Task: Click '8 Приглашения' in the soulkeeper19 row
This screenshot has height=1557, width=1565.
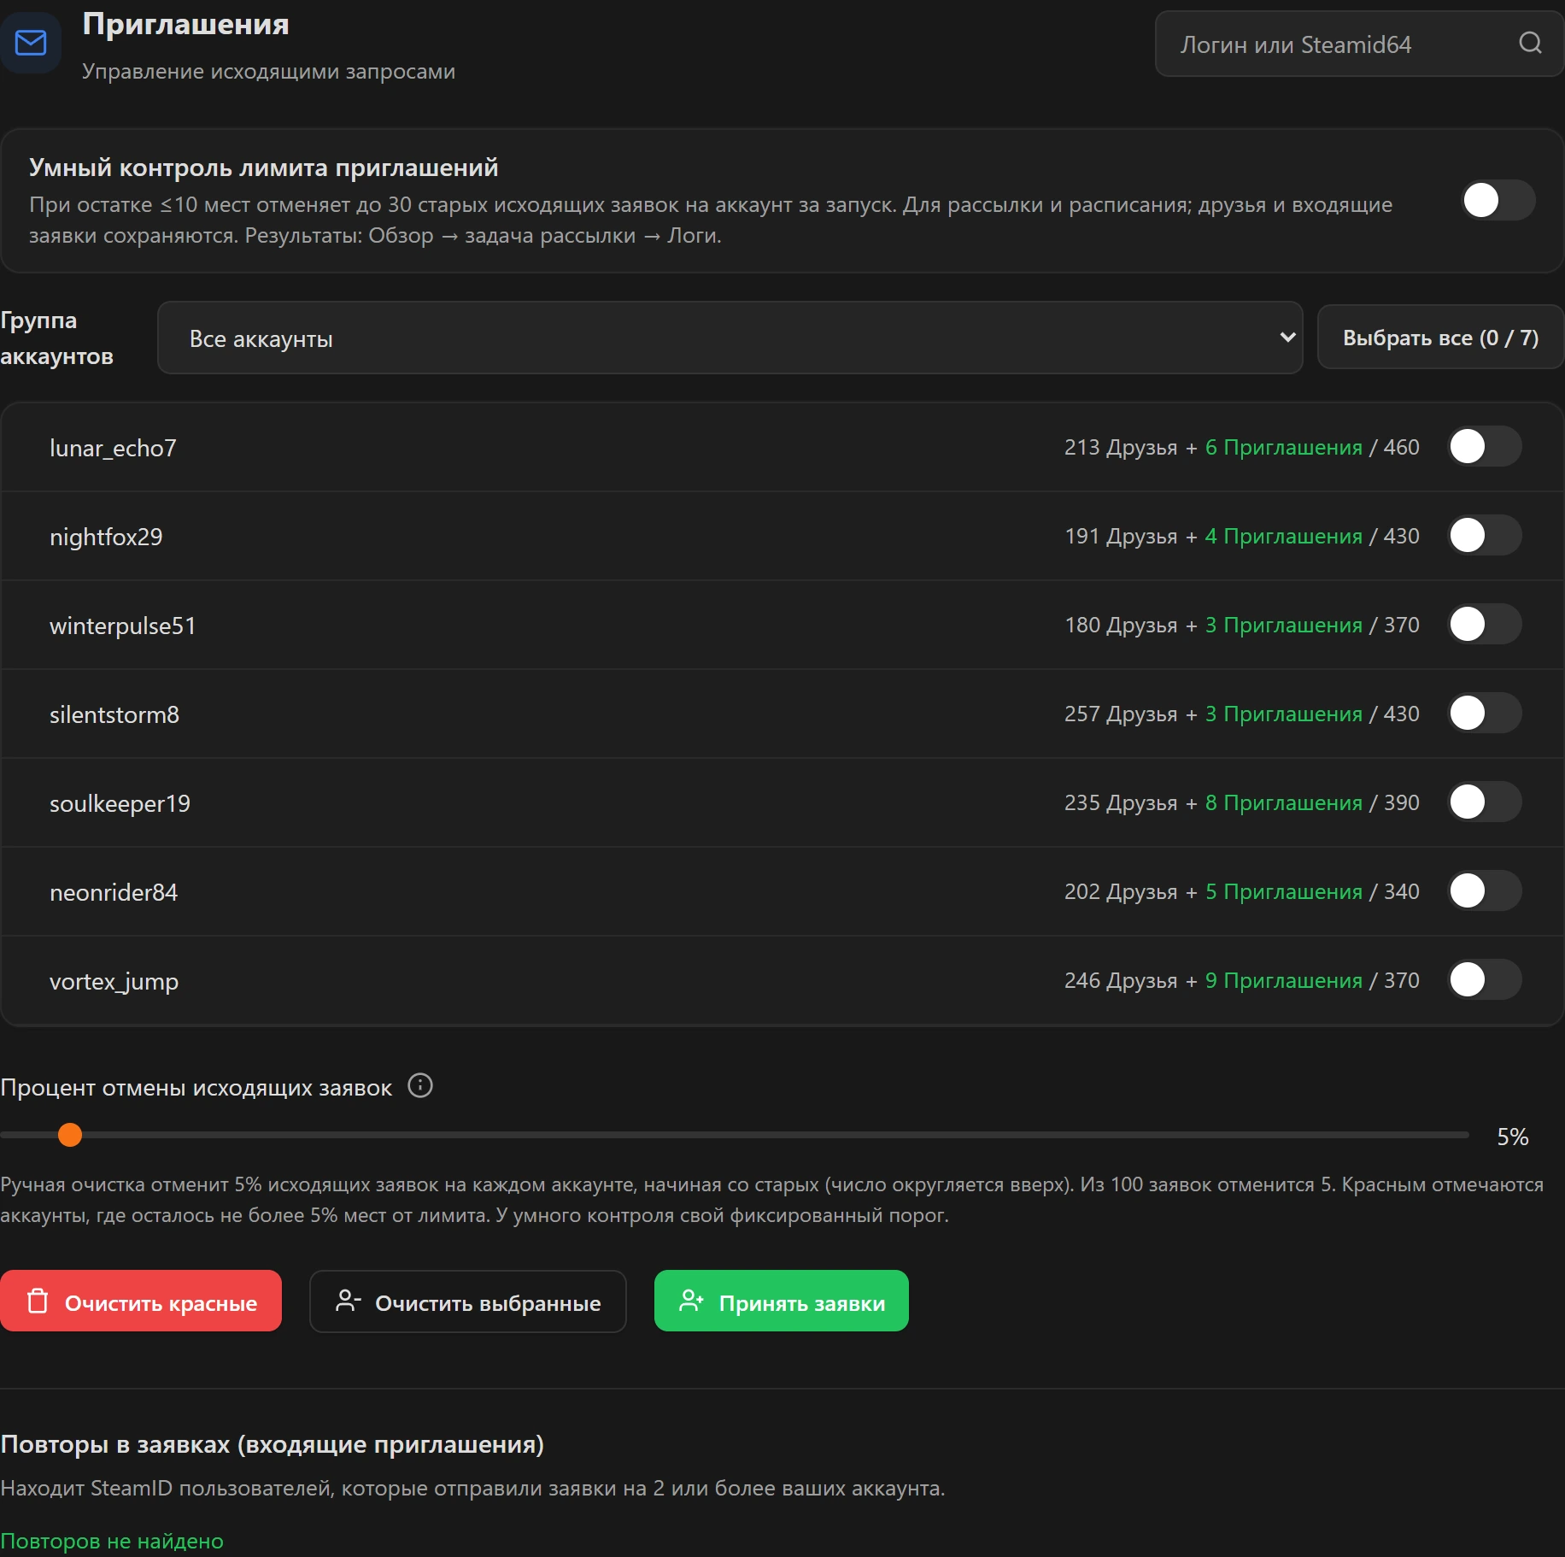Action: 1284,802
